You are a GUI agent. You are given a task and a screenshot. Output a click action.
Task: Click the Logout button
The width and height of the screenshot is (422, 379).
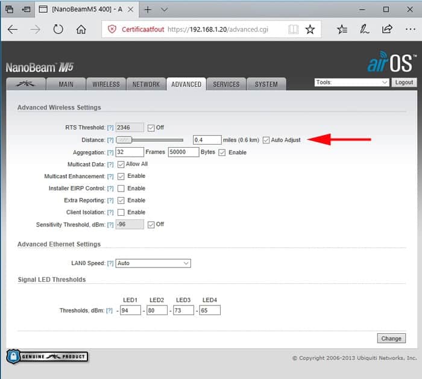404,83
